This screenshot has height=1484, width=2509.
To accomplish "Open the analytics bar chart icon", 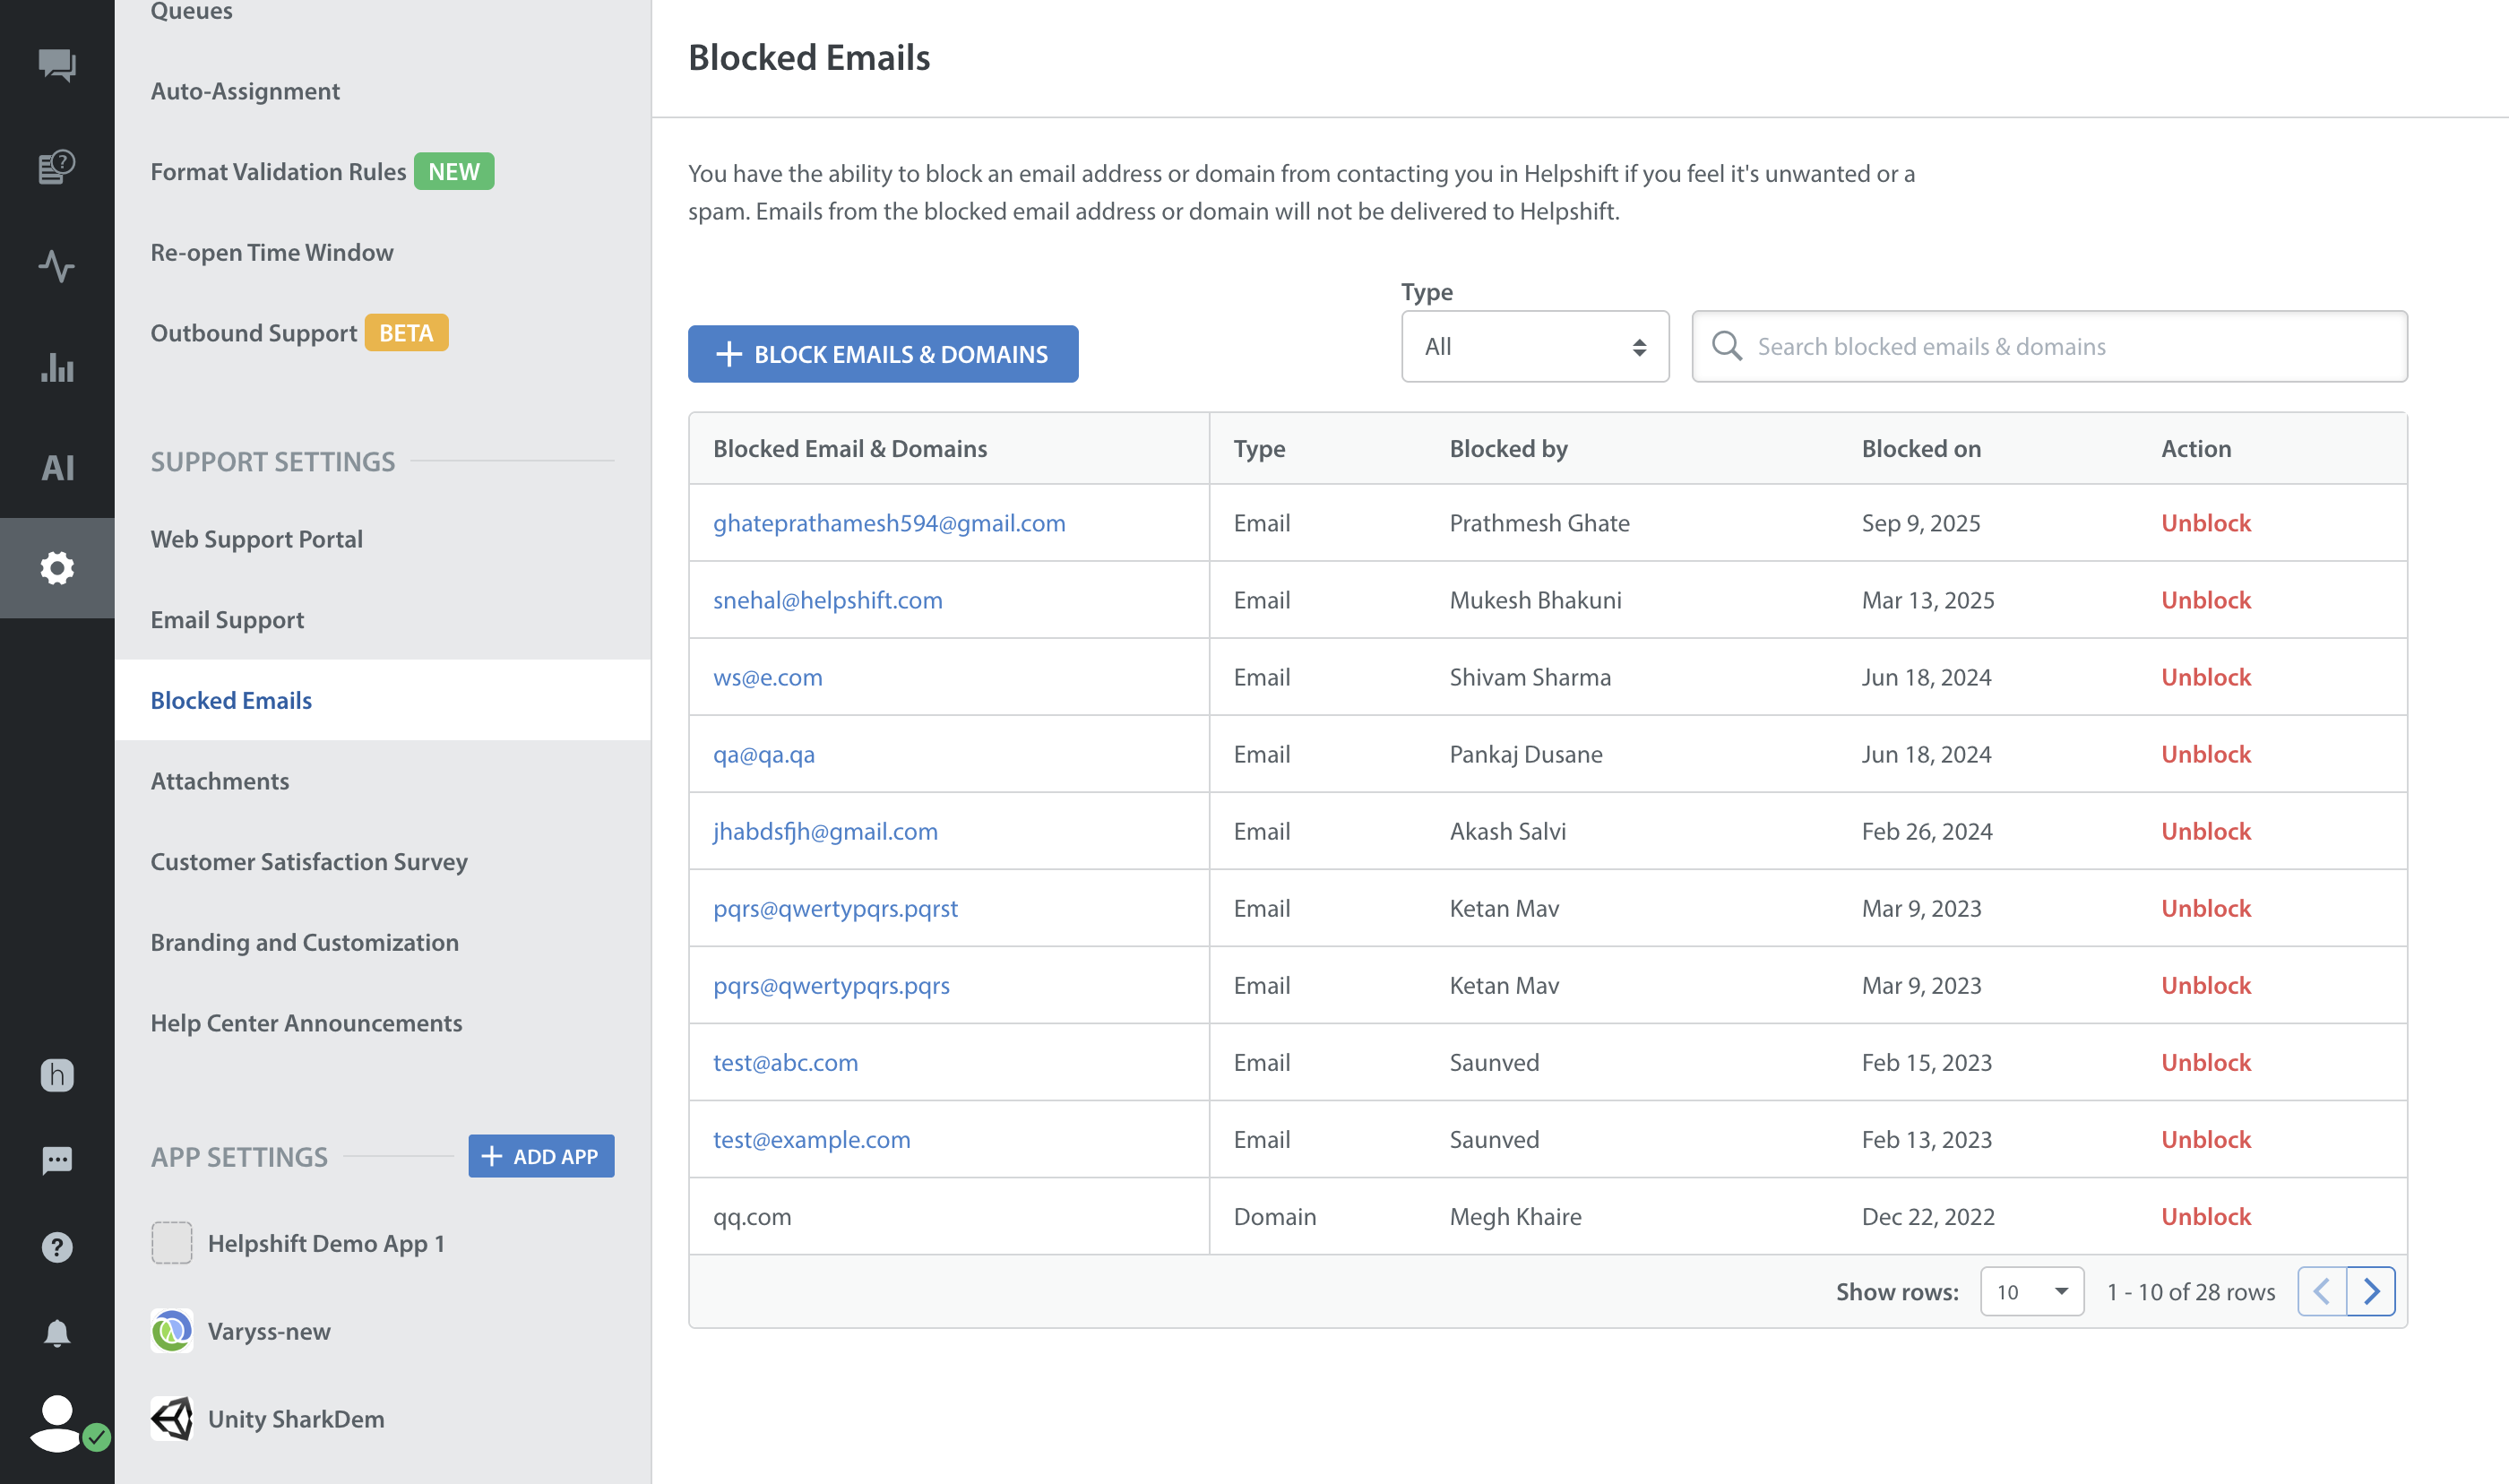I will coord(57,367).
